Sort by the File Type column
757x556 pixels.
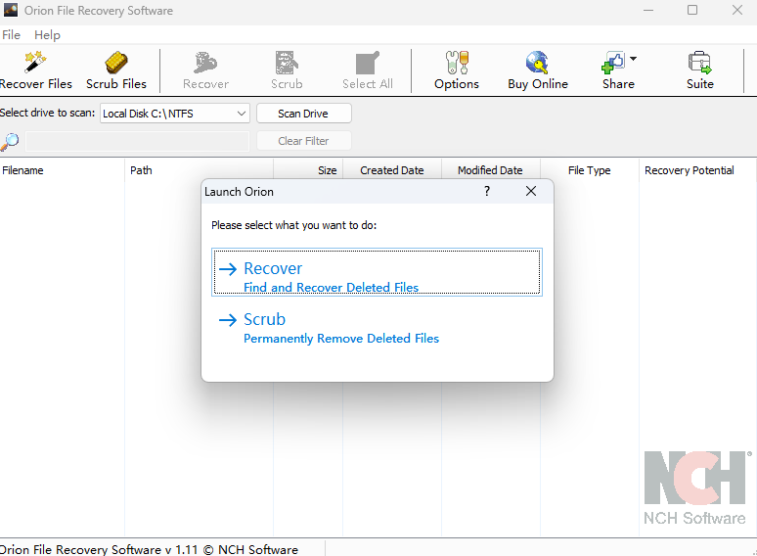point(590,170)
